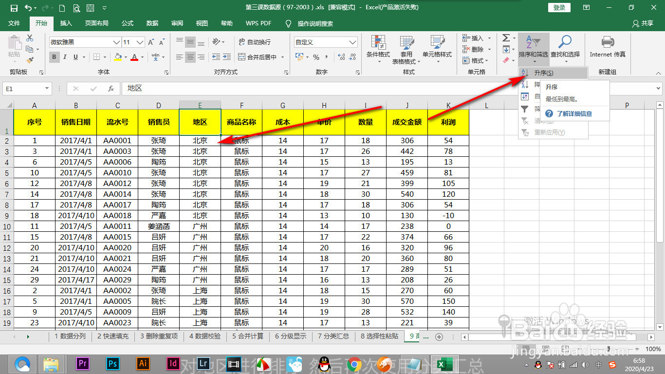
Task: Toggle italic formatting
Action: (64, 57)
